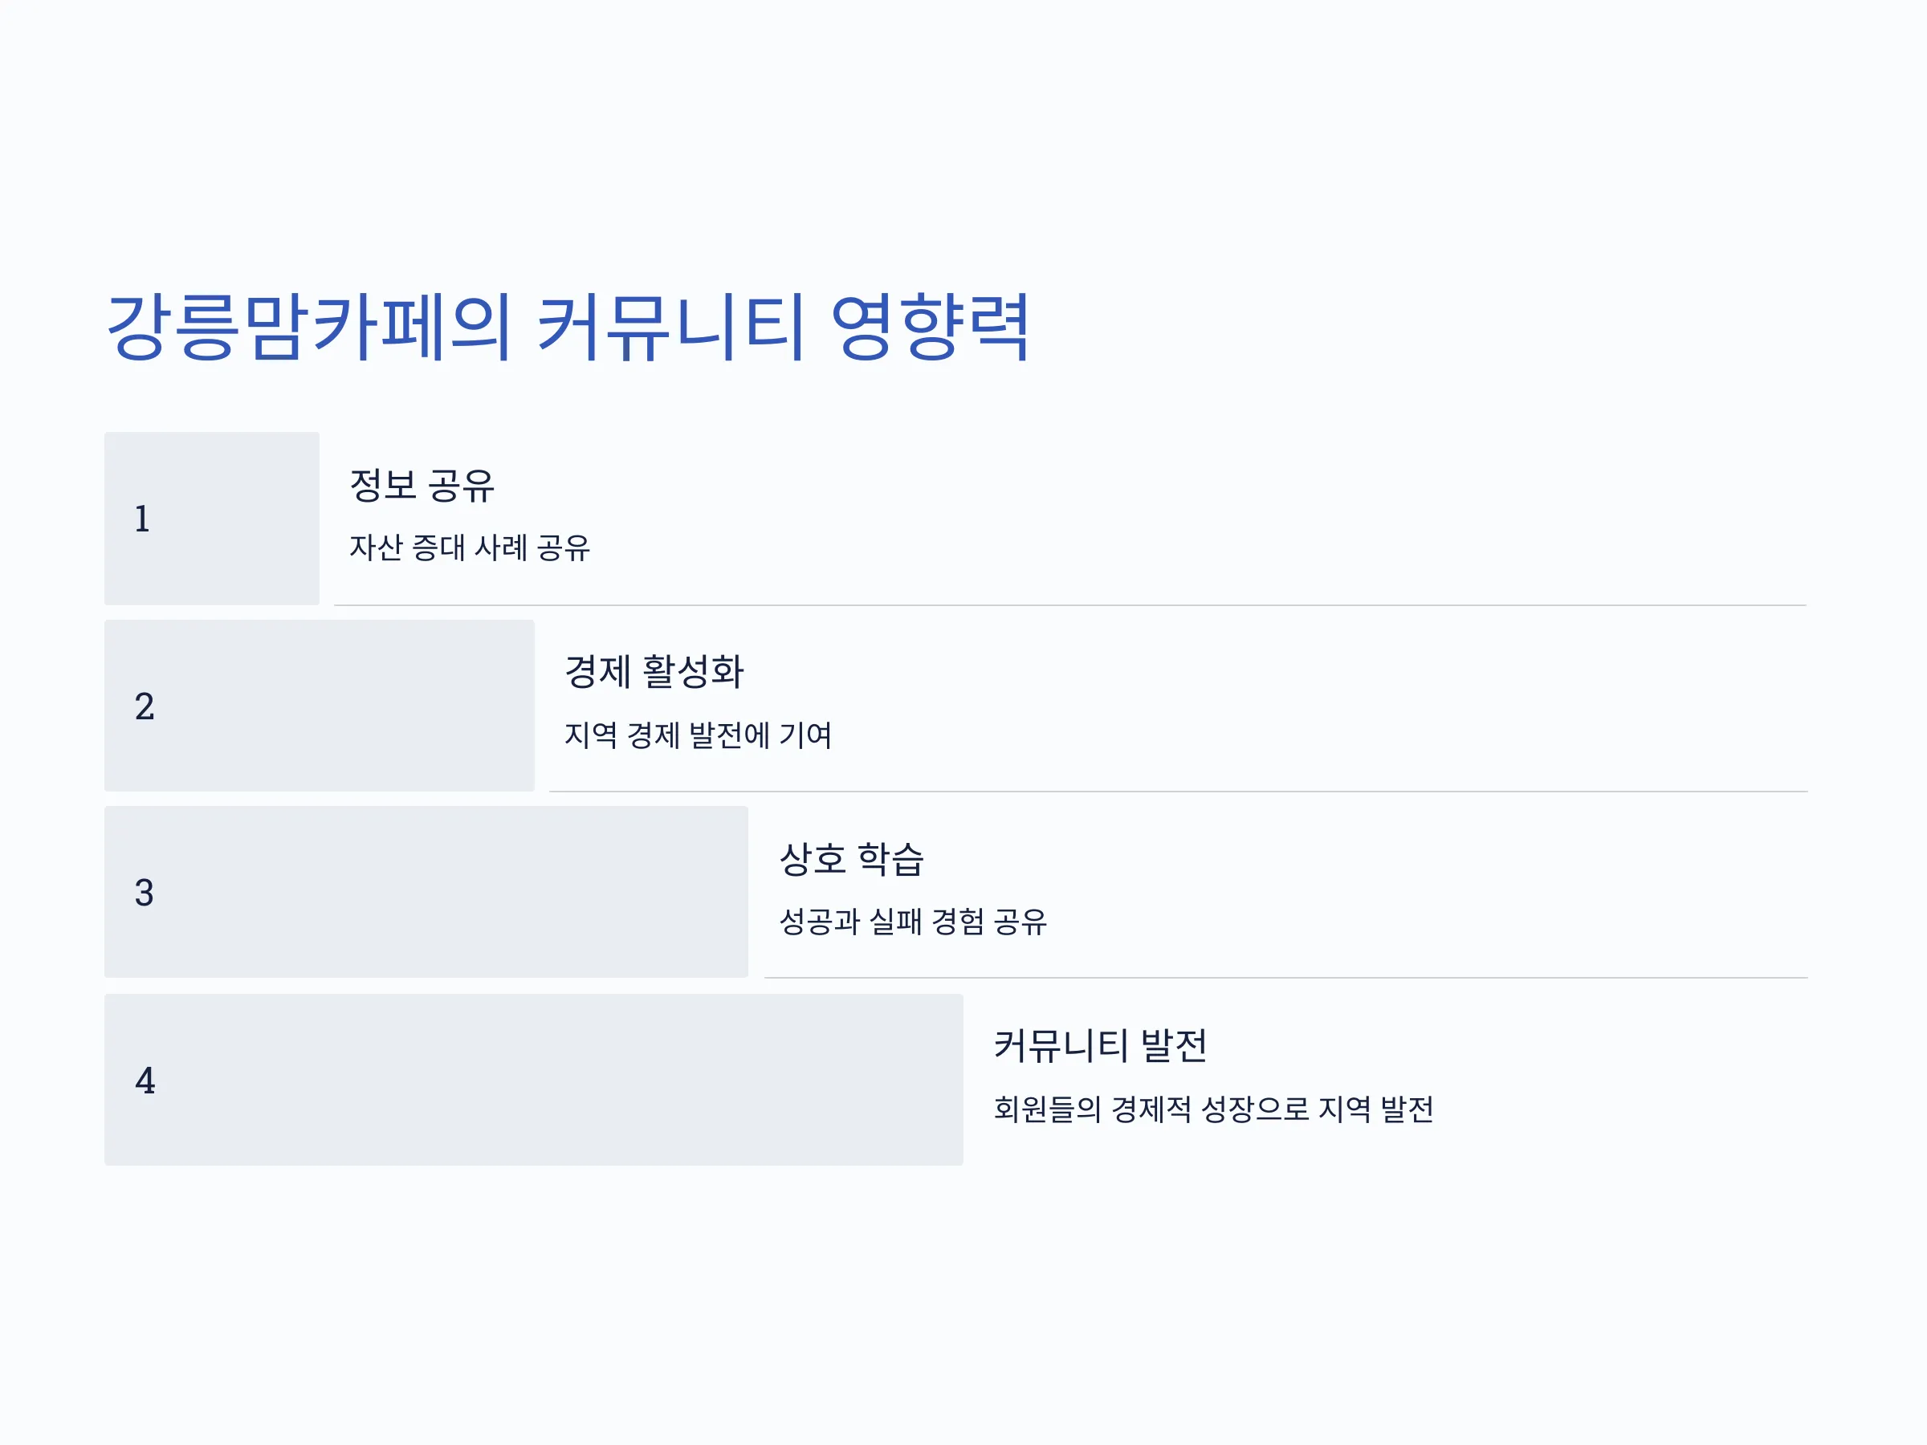Viewport: 1927px width, 1445px height.
Task: Click the number 3 label
Action: (x=145, y=893)
